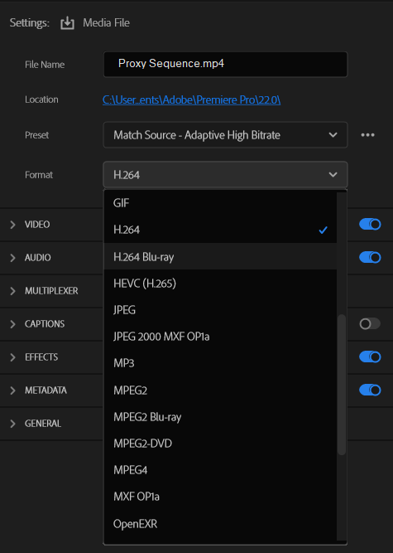Open the export location path link

click(x=191, y=99)
